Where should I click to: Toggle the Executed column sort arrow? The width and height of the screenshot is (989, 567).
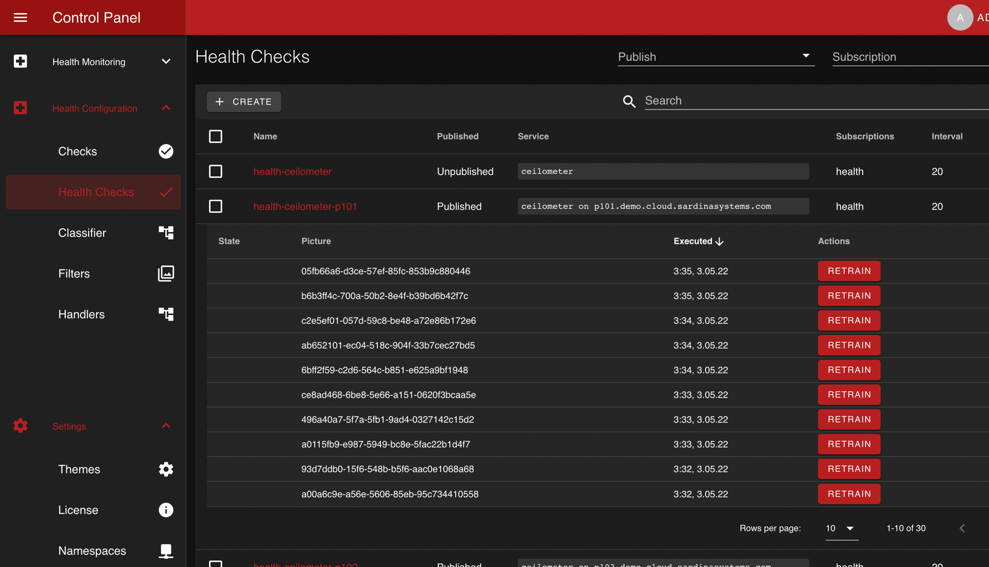click(720, 241)
